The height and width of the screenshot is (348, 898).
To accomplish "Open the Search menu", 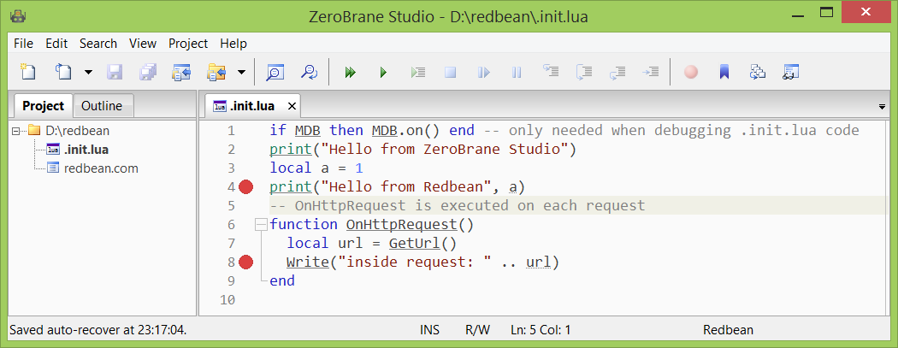I will click(98, 44).
